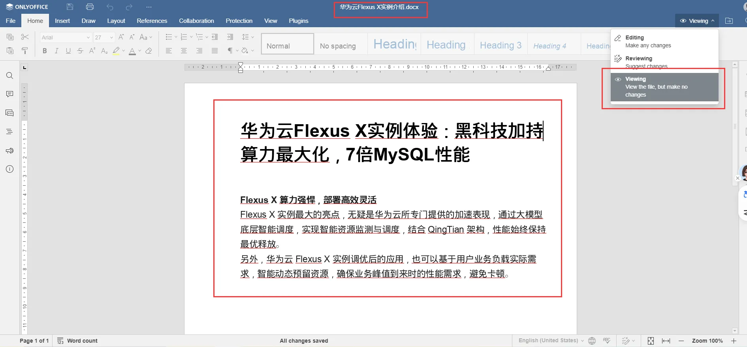This screenshot has width=747, height=347.
Task: Undo the last action
Action: 110,7
